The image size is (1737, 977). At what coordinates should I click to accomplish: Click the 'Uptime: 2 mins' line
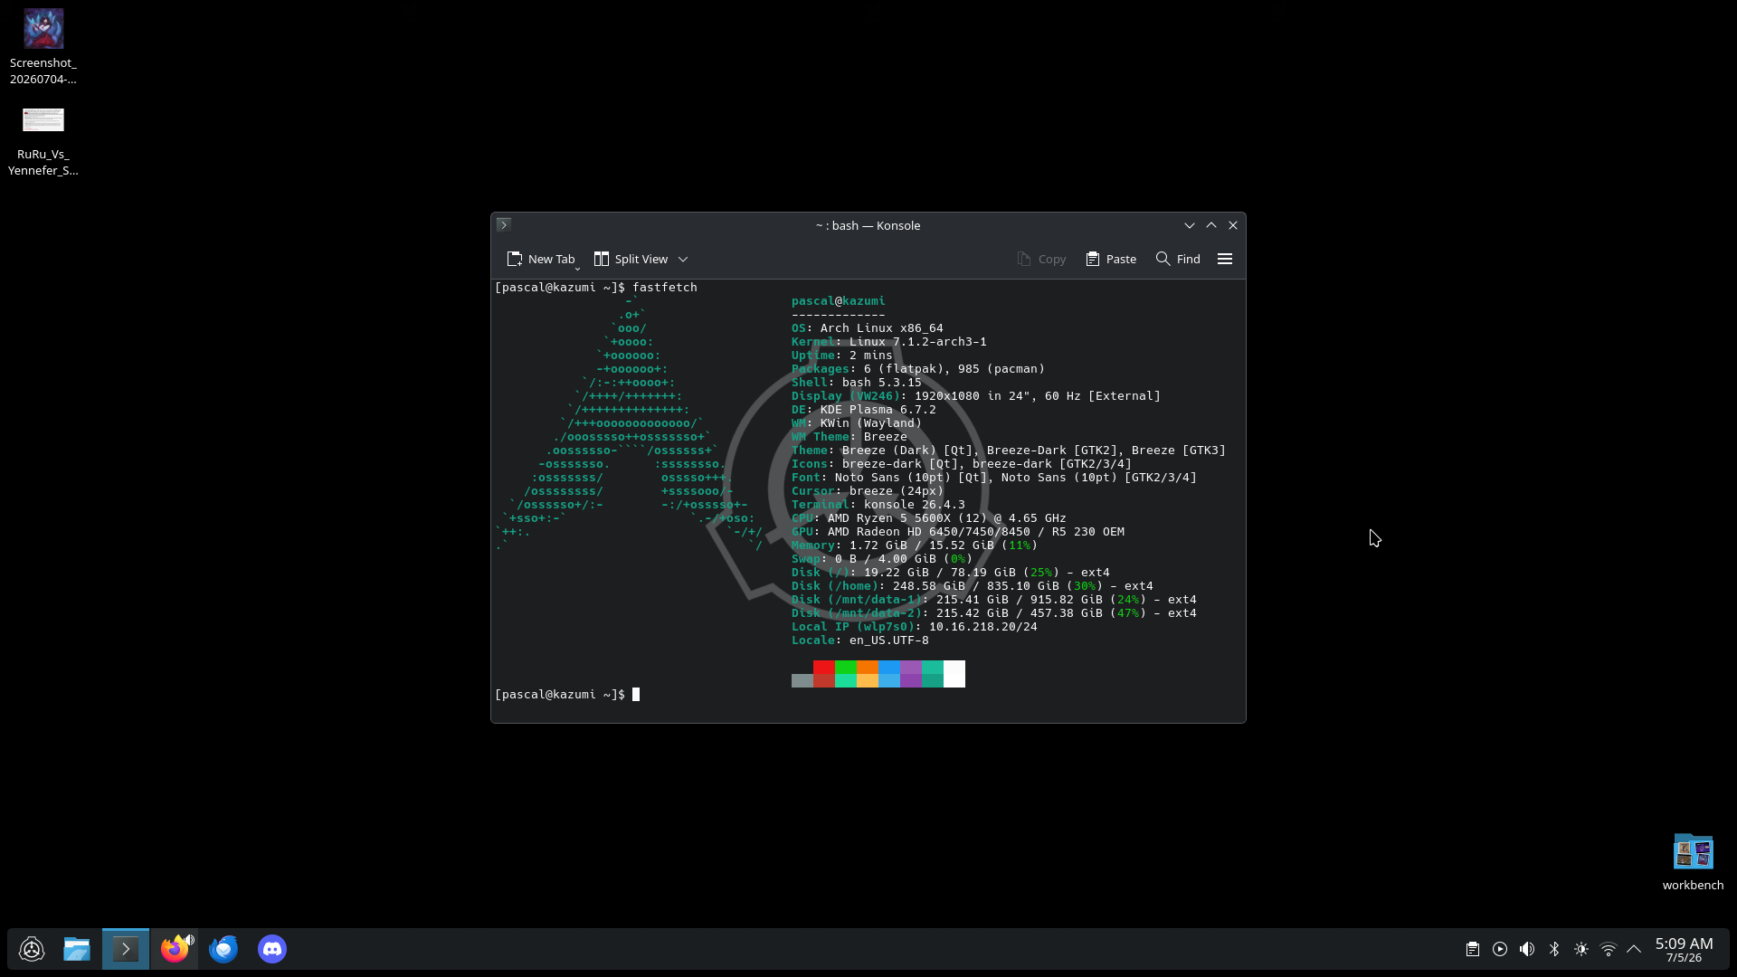click(841, 356)
